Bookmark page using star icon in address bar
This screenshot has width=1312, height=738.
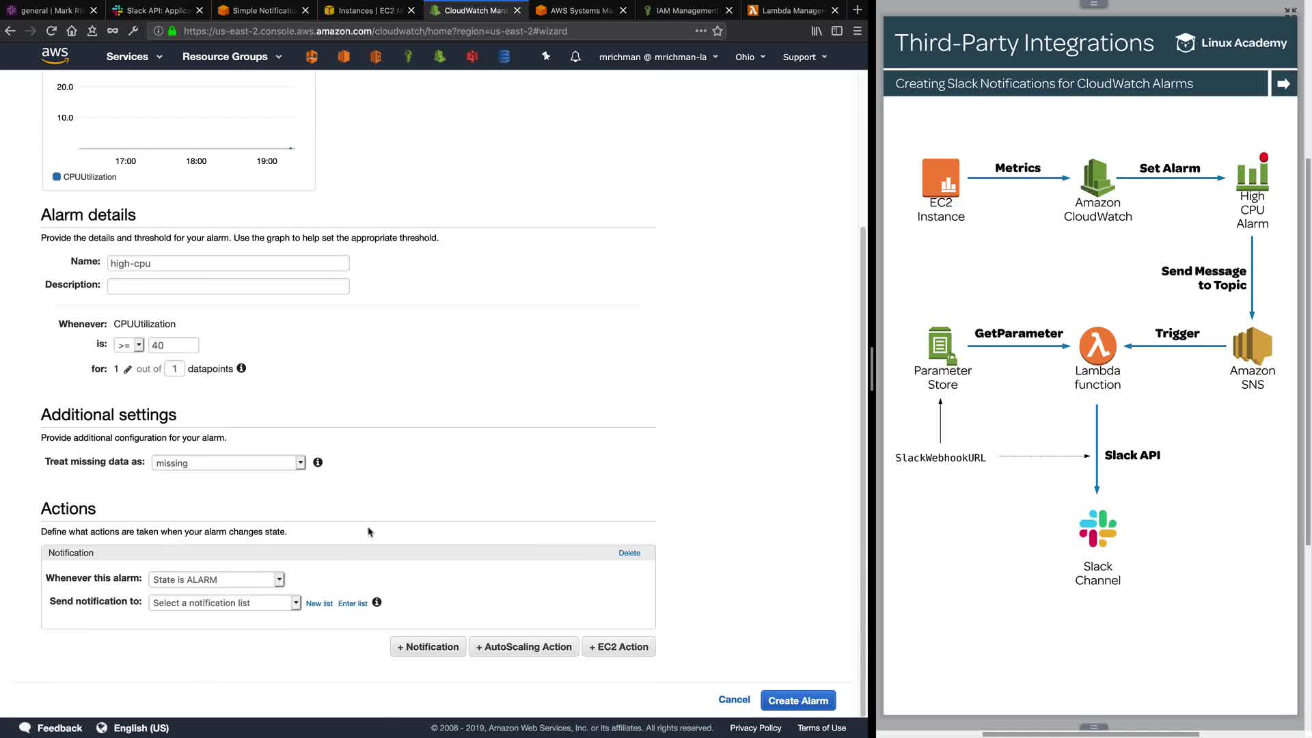point(717,31)
